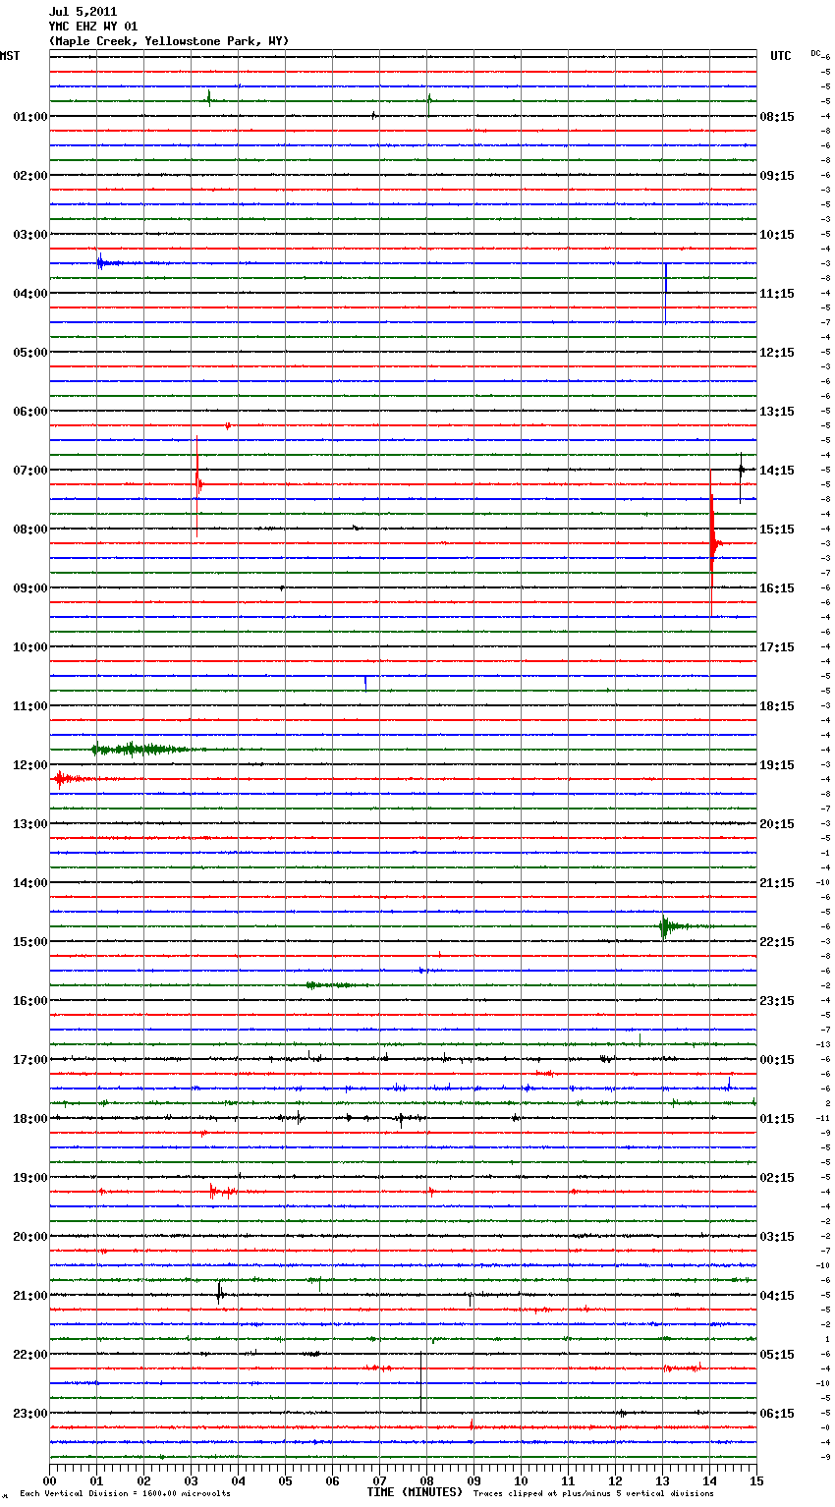Select the station code "YMC EHZ WY 01"
This screenshot has width=835, height=1507.
[93, 27]
